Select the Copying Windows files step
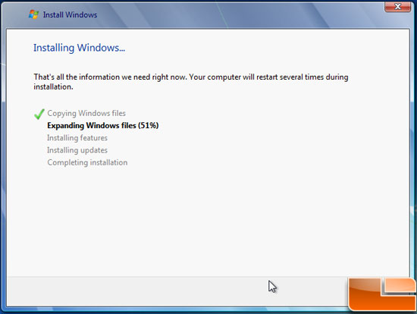Viewport: 417px width, 314px height. point(86,113)
